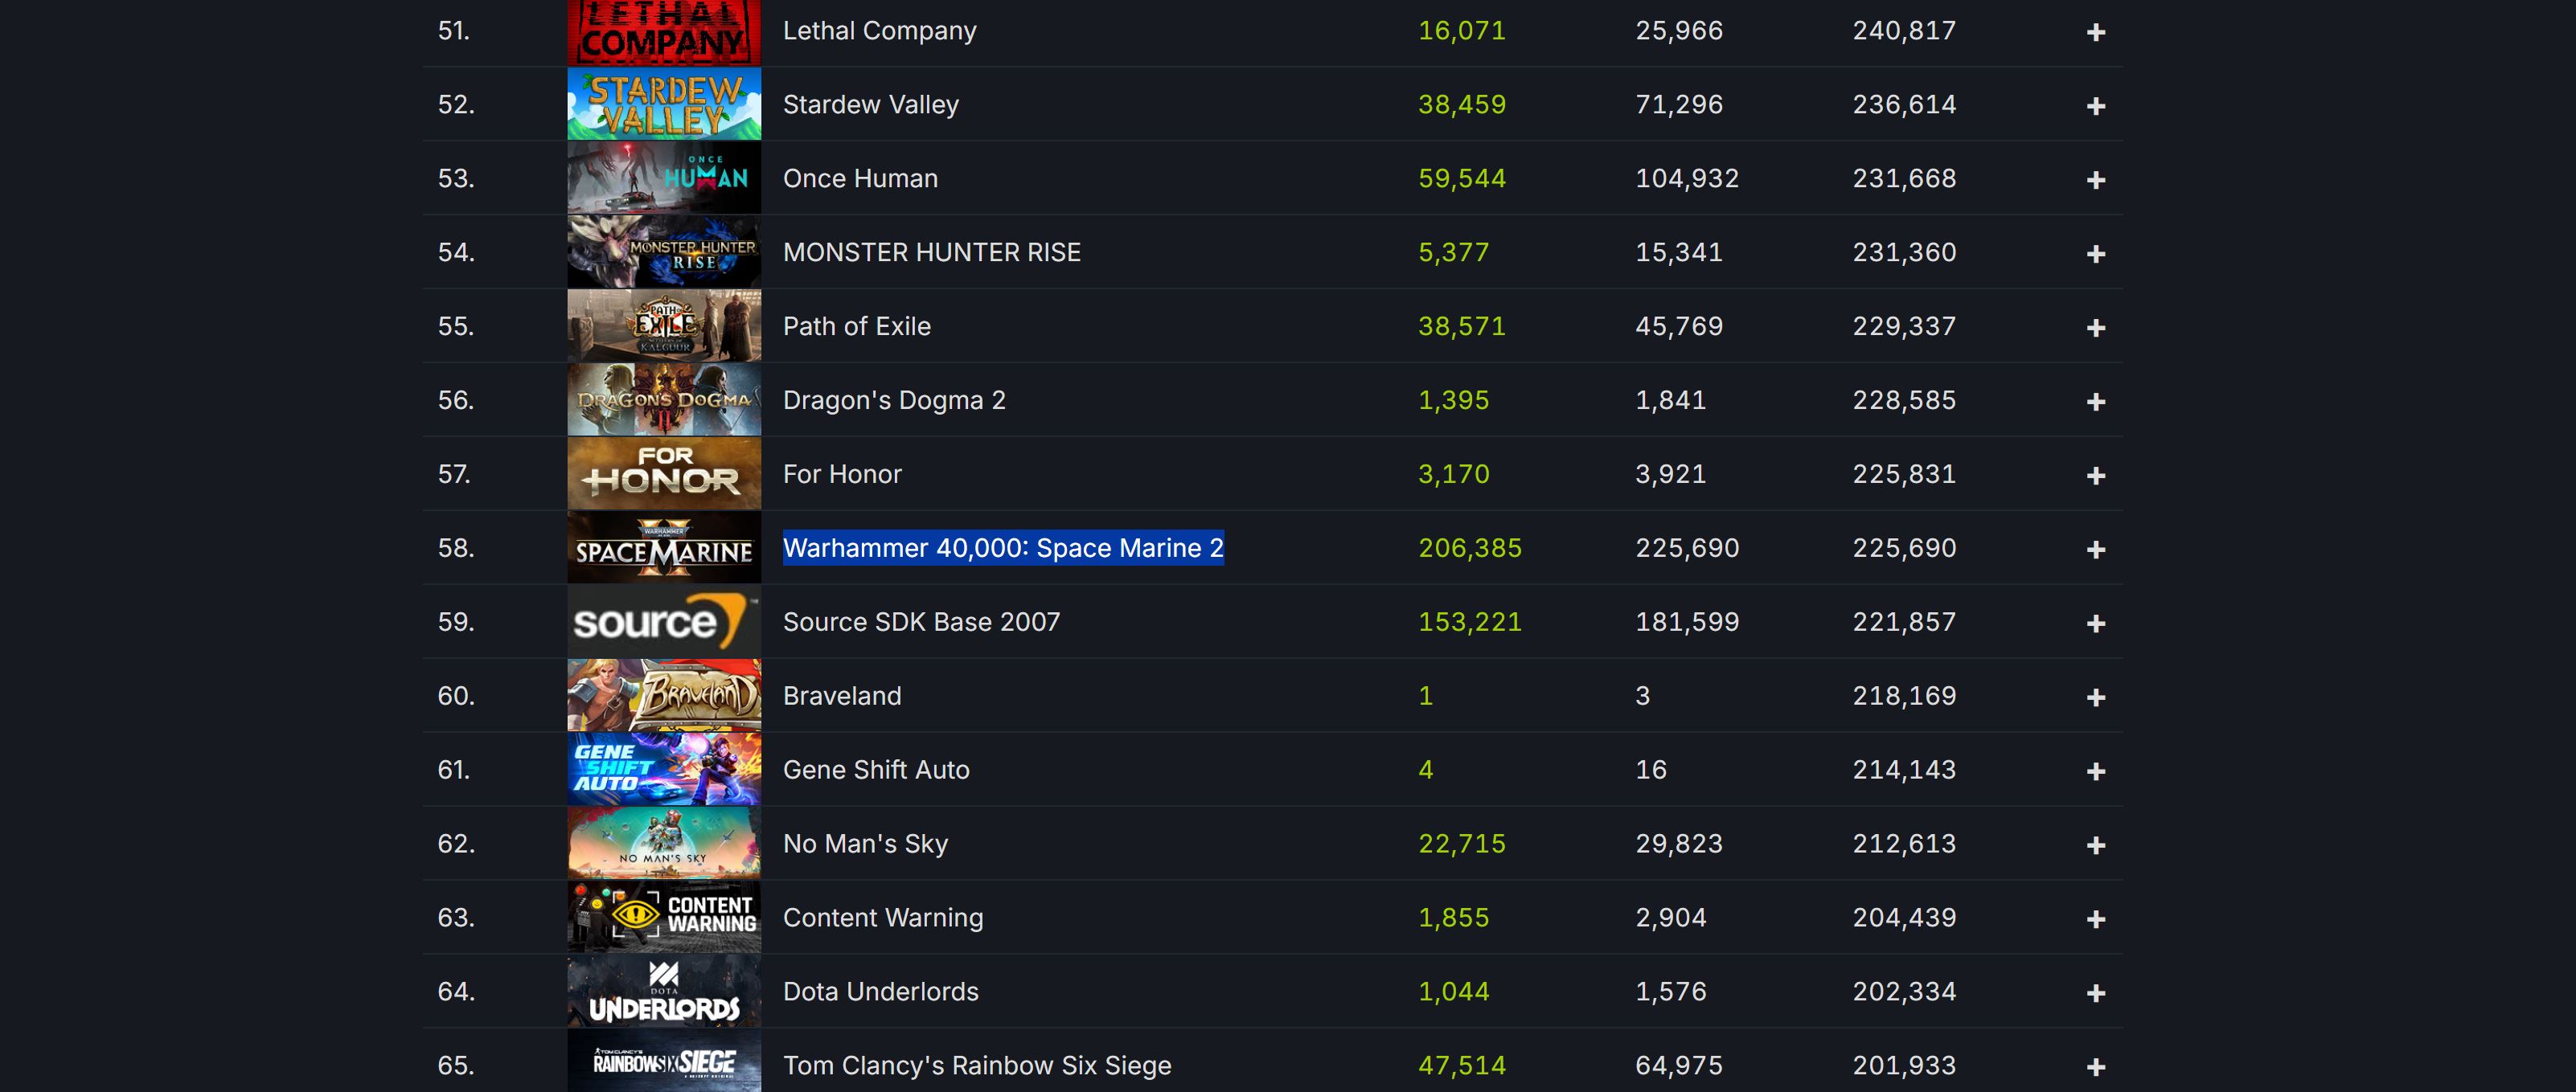Open the Path of Exile title link
This screenshot has width=2576, height=1092.
[857, 327]
